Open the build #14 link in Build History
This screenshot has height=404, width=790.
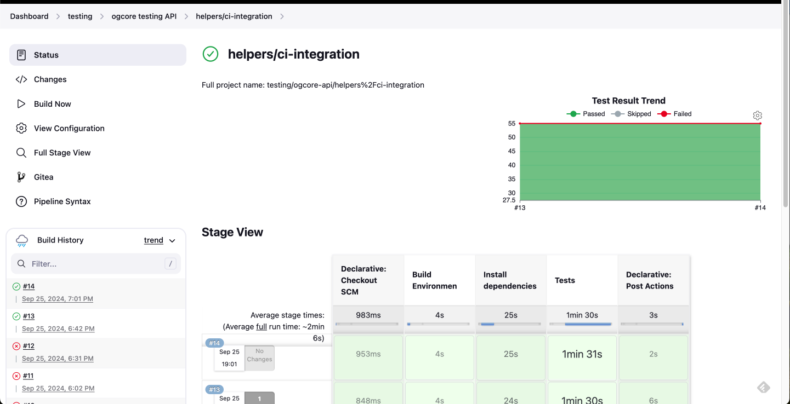(x=29, y=286)
